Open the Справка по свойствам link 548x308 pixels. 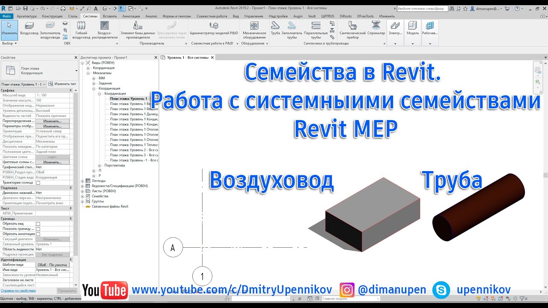(18, 290)
